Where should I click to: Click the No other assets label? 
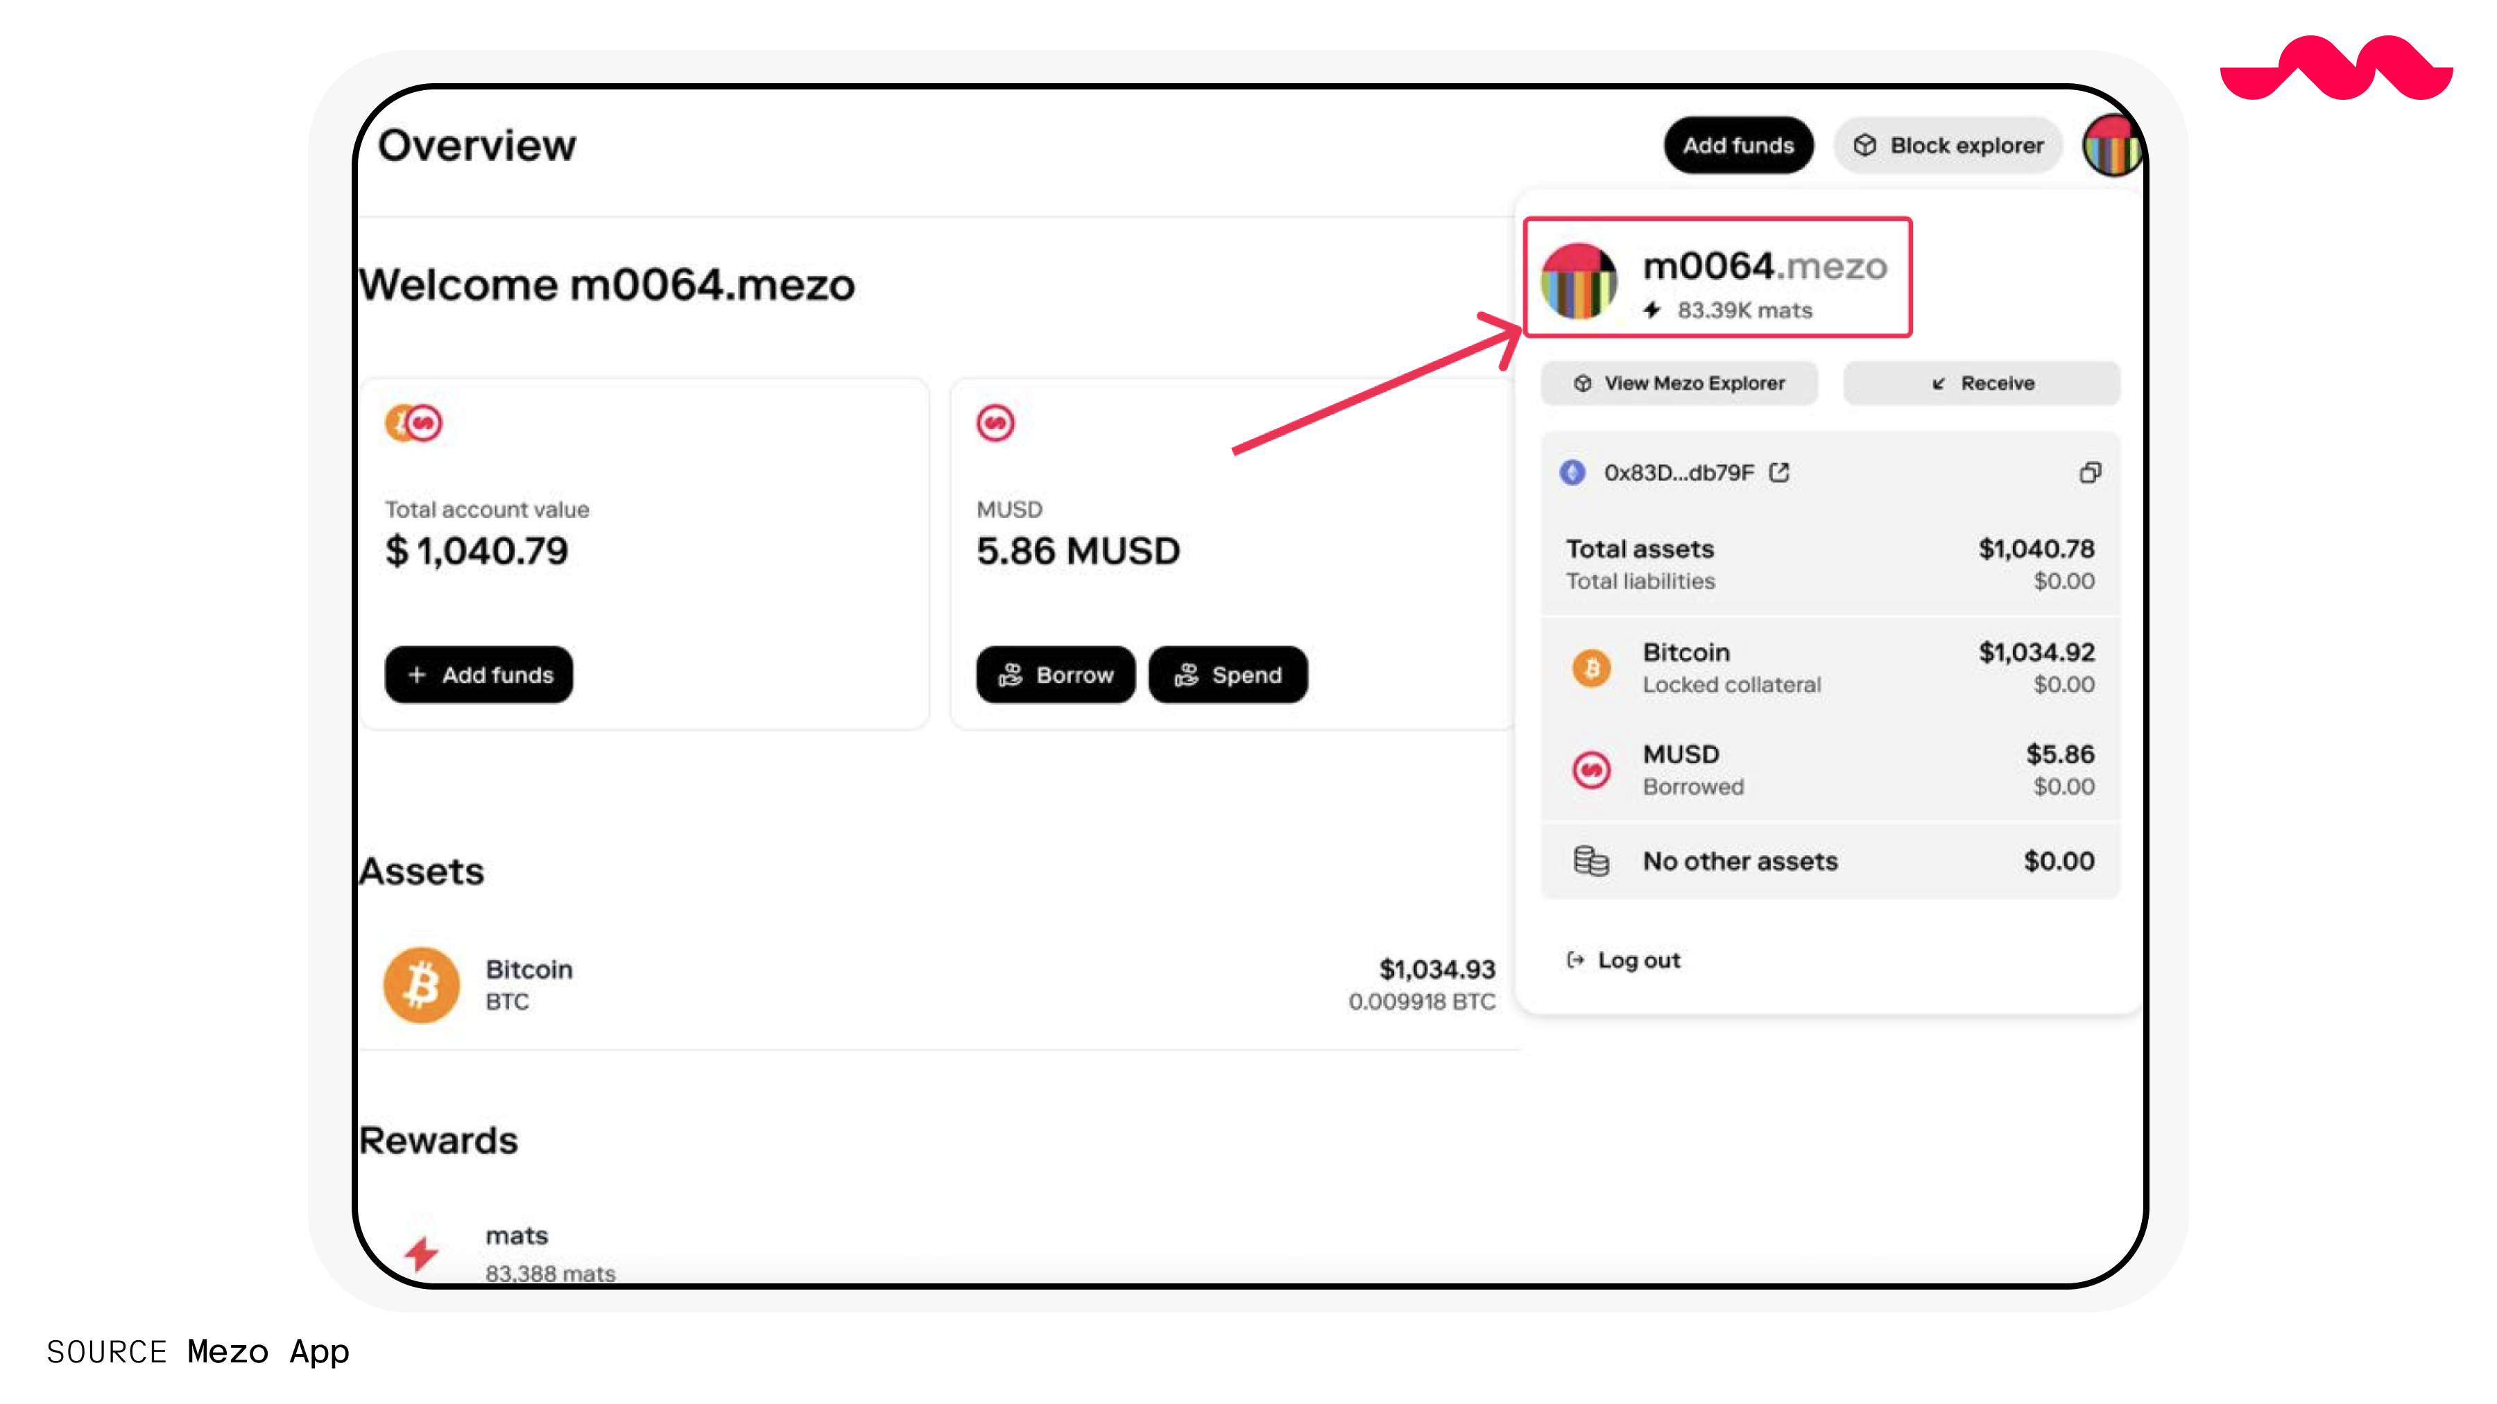1740,861
